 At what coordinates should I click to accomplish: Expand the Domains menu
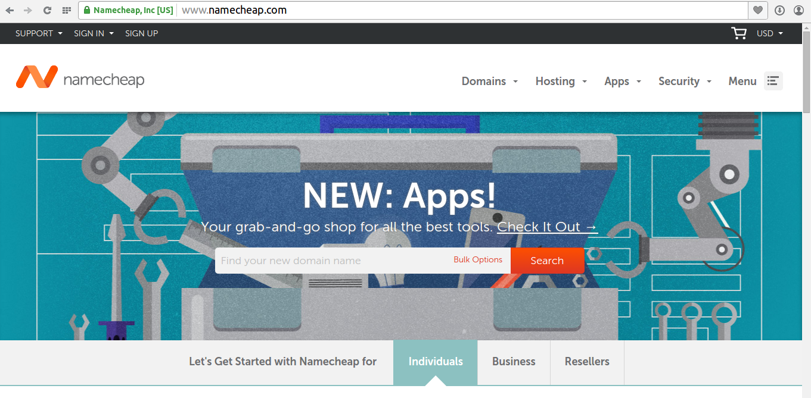click(x=490, y=82)
